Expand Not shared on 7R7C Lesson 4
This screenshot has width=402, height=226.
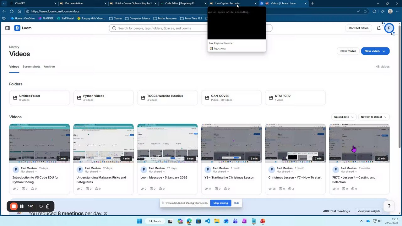(349, 172)
